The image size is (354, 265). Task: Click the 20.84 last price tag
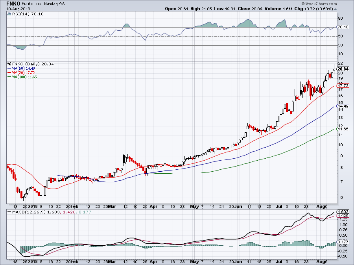click(343, 69)
